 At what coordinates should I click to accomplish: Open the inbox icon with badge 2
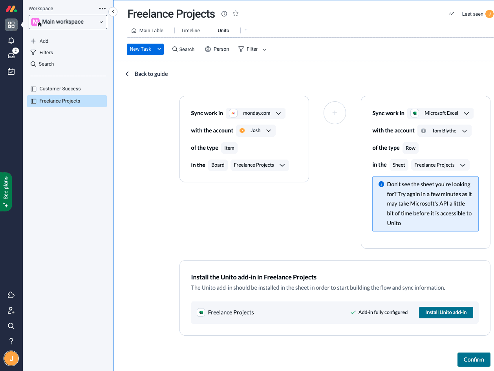click(x=11, y=55)
